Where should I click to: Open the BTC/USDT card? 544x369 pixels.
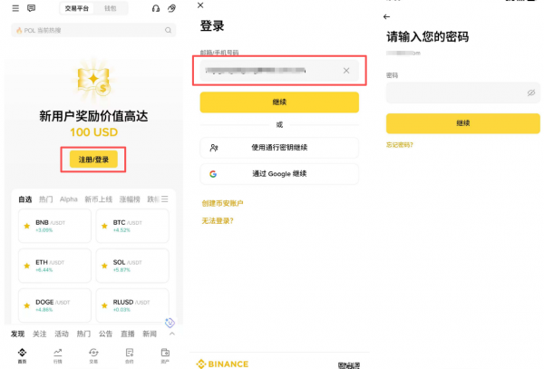132,226
